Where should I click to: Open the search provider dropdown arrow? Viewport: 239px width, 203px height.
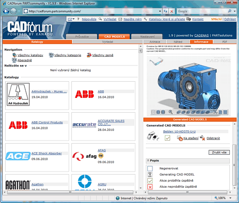(x=234, y=11)
